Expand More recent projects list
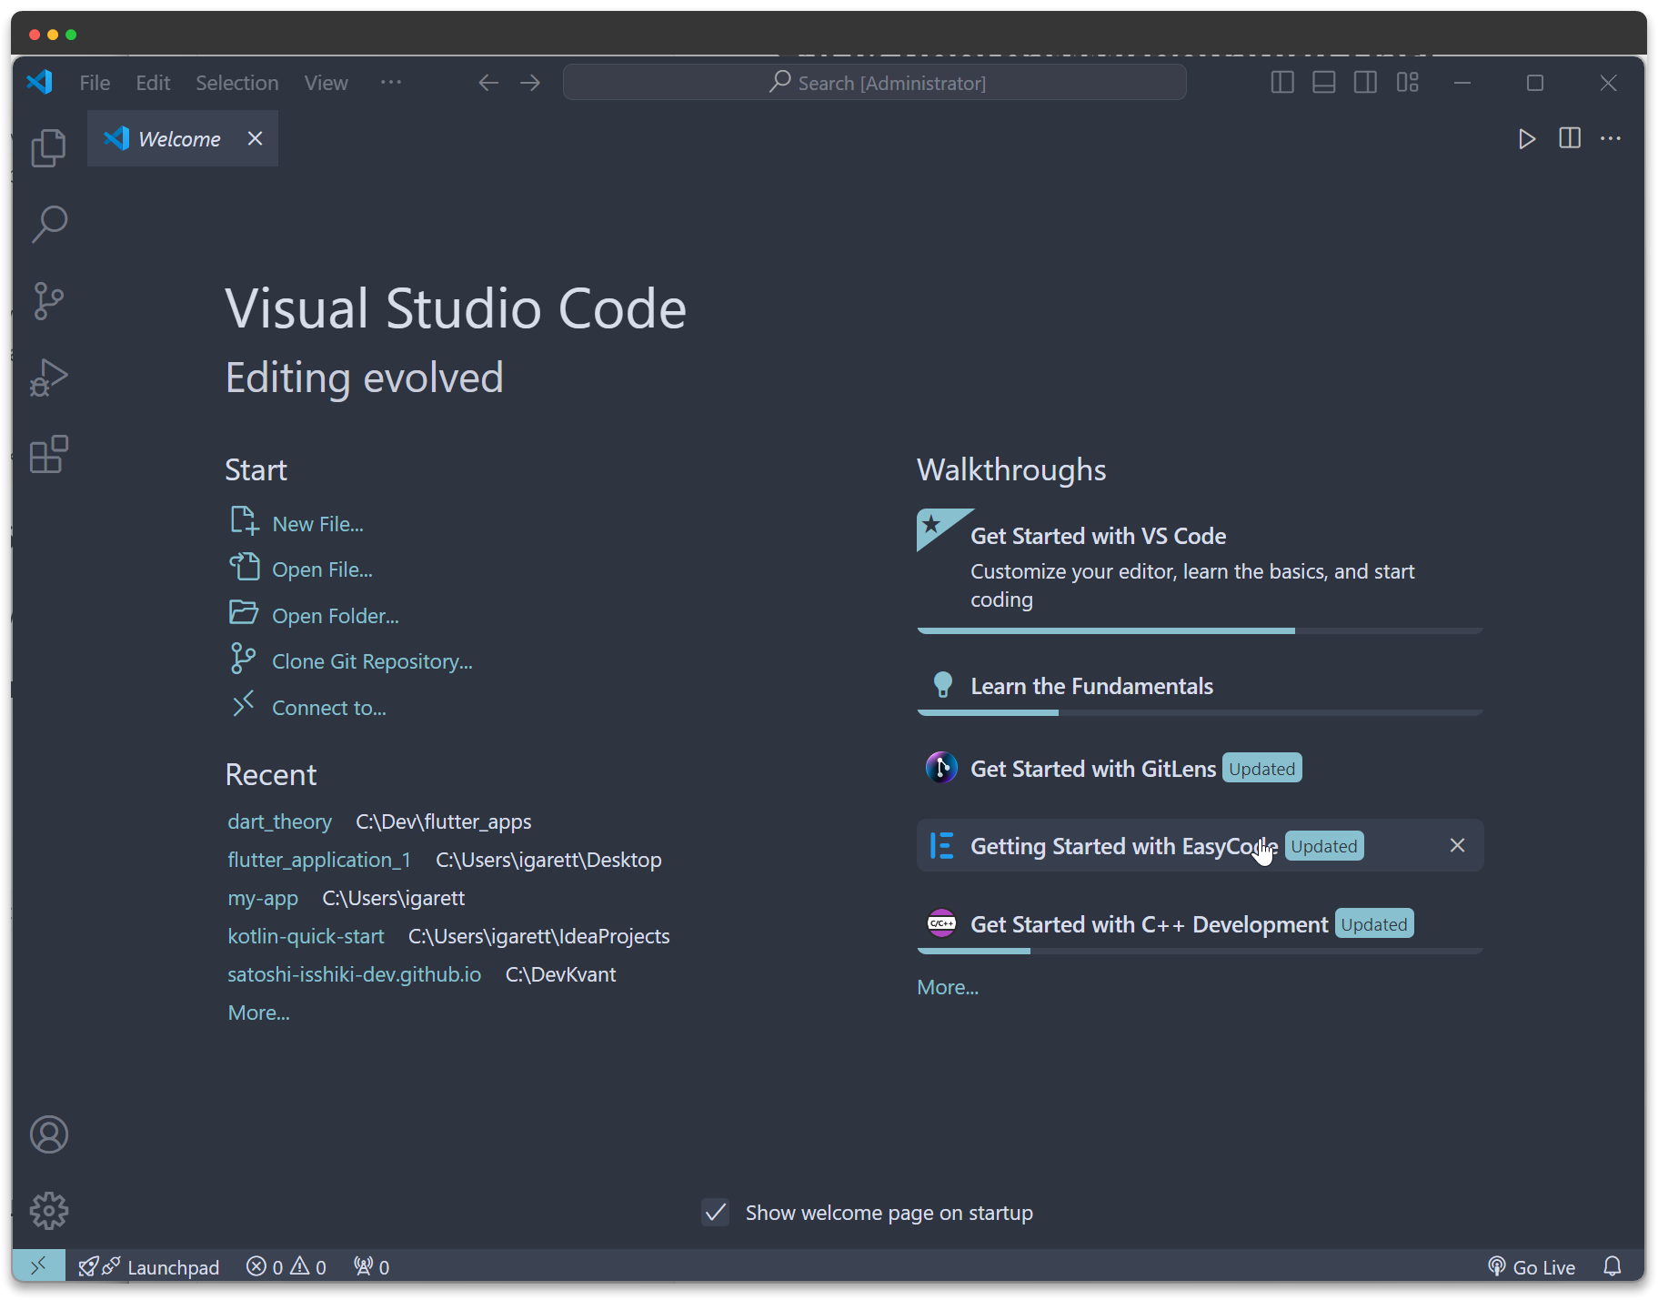 (x=257, y=1012)
